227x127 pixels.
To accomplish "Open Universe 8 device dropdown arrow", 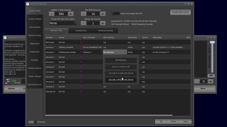I will (81, 81).
